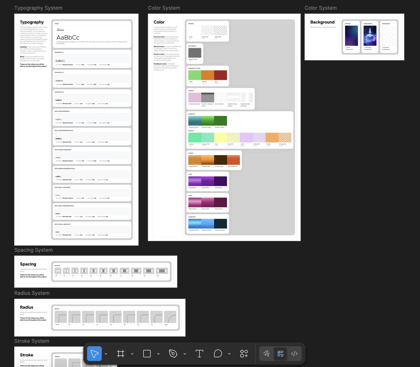Select the Black Overlay secondary swatch

(x=195, y=53)
